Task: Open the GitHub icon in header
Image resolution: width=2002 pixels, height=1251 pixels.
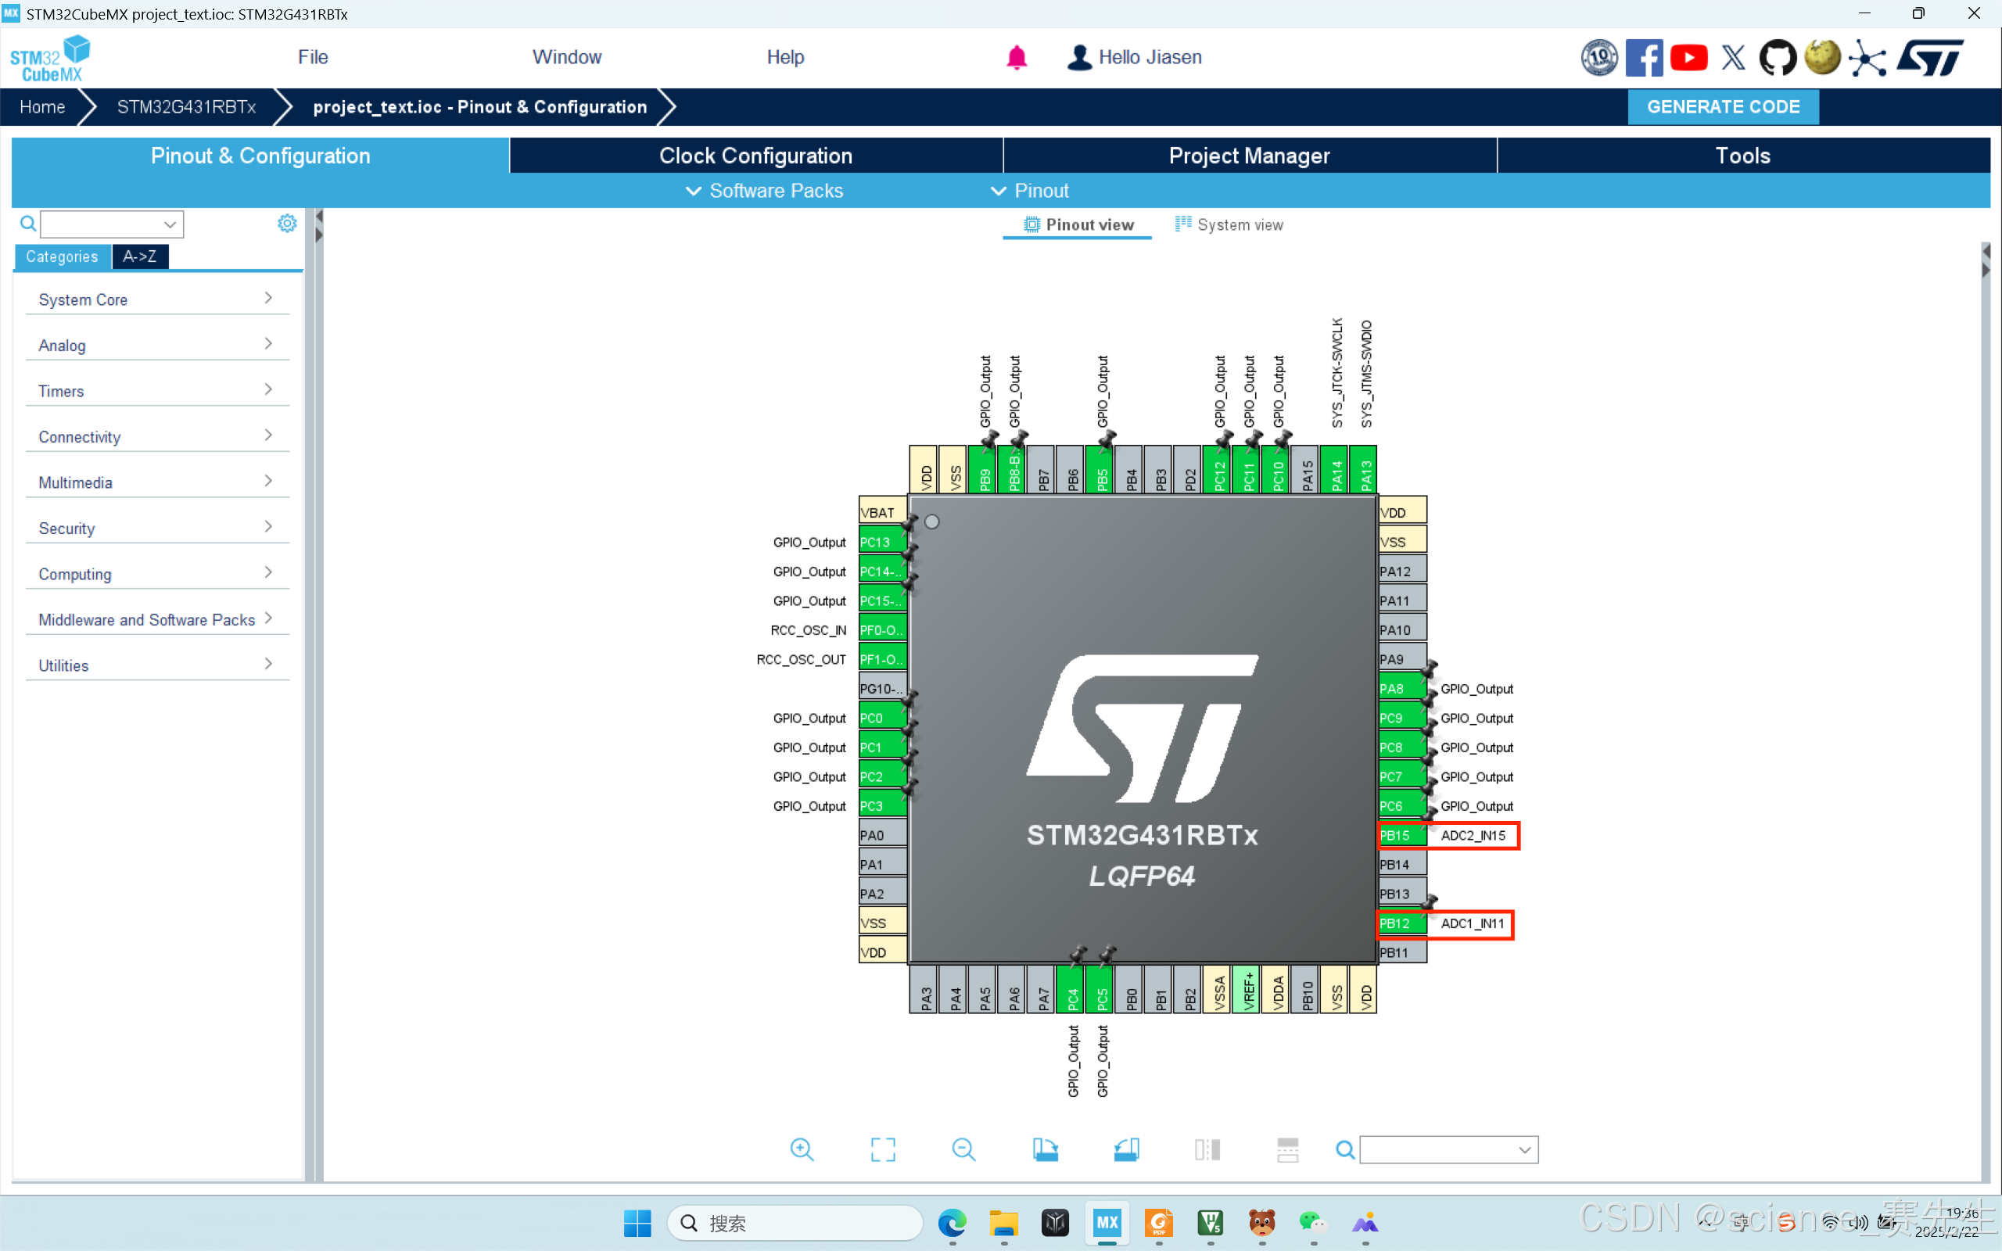Action: pos(1777,58)
